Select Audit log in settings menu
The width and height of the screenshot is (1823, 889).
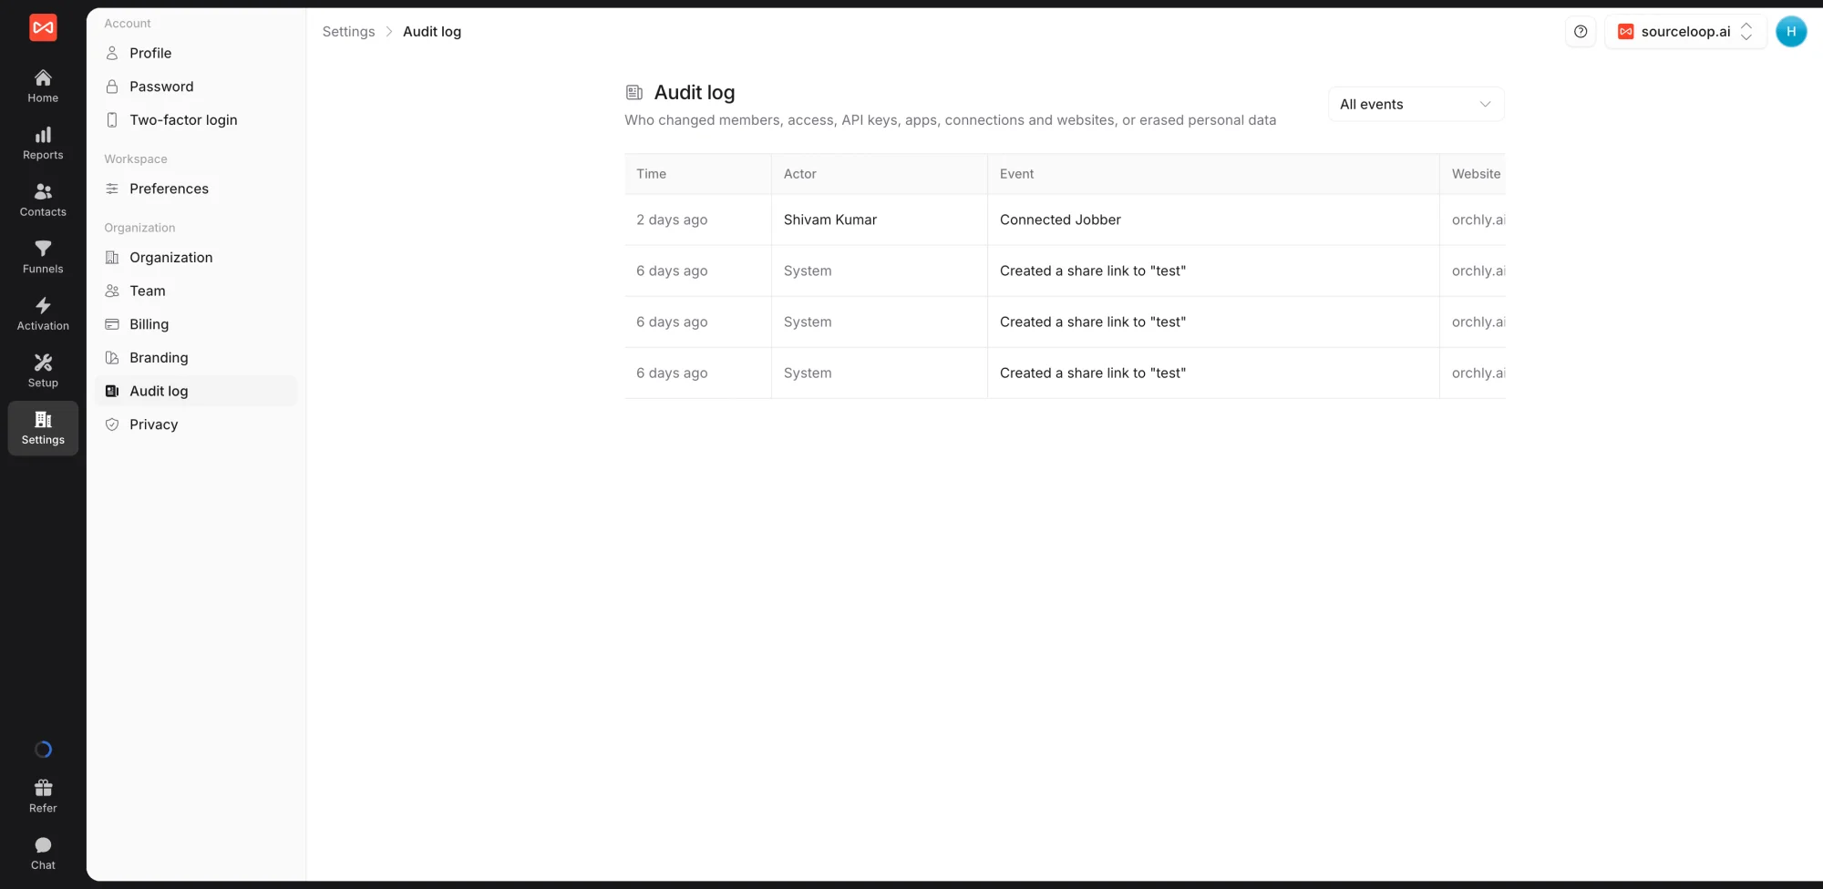(196, 392)
